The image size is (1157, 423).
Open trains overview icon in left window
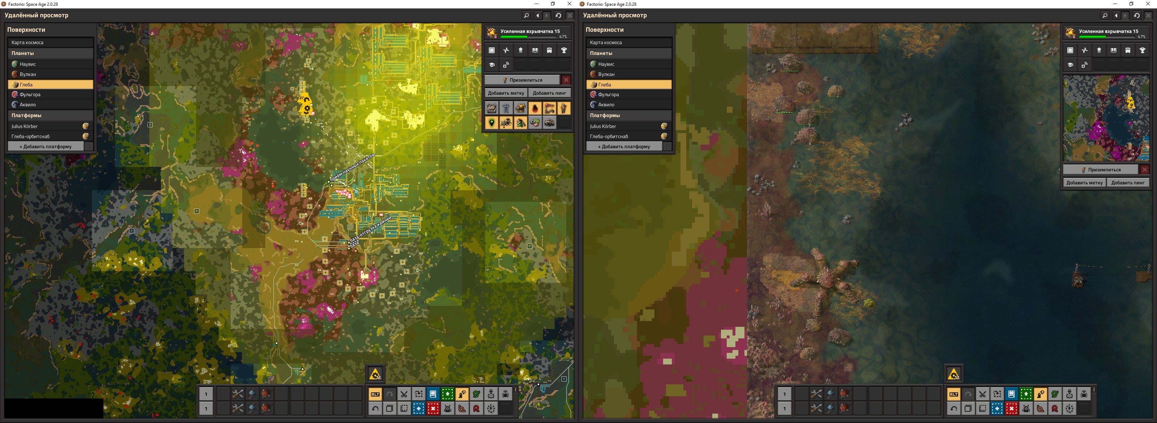point(549,50)
